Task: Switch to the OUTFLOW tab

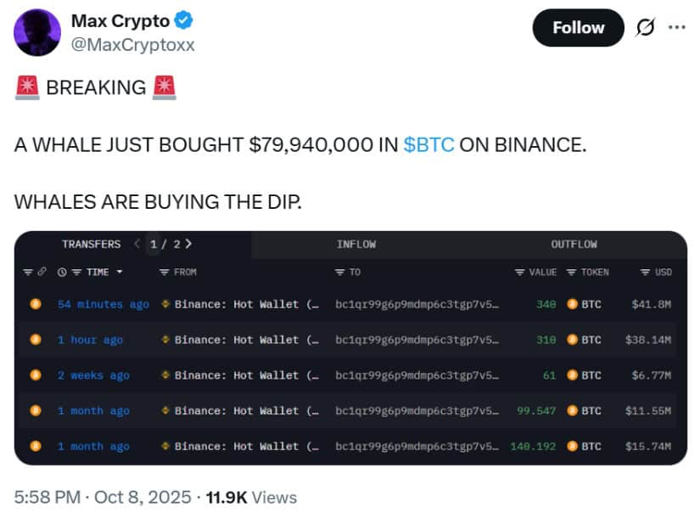Action: click(574, 244)
